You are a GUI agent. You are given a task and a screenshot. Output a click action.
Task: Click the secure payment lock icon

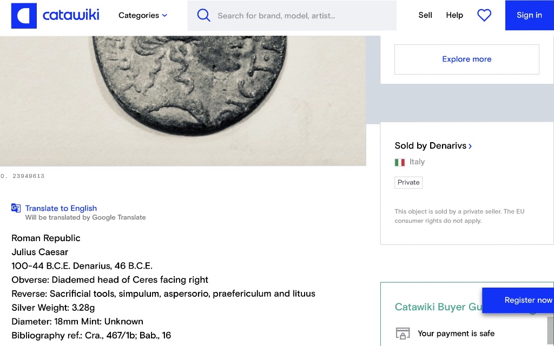(x=402, y=334)
